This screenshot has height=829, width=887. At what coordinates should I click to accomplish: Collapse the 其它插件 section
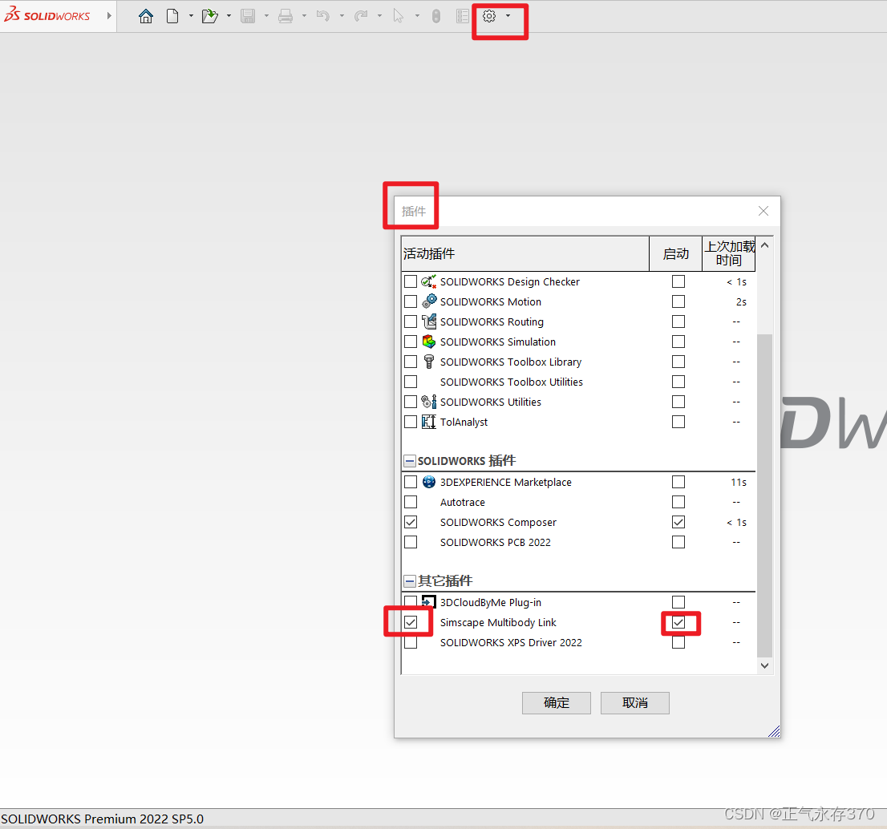410,580
